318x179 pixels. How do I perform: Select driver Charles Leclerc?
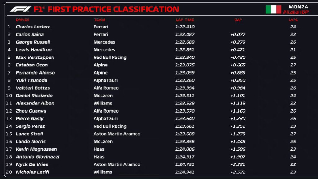33,27
